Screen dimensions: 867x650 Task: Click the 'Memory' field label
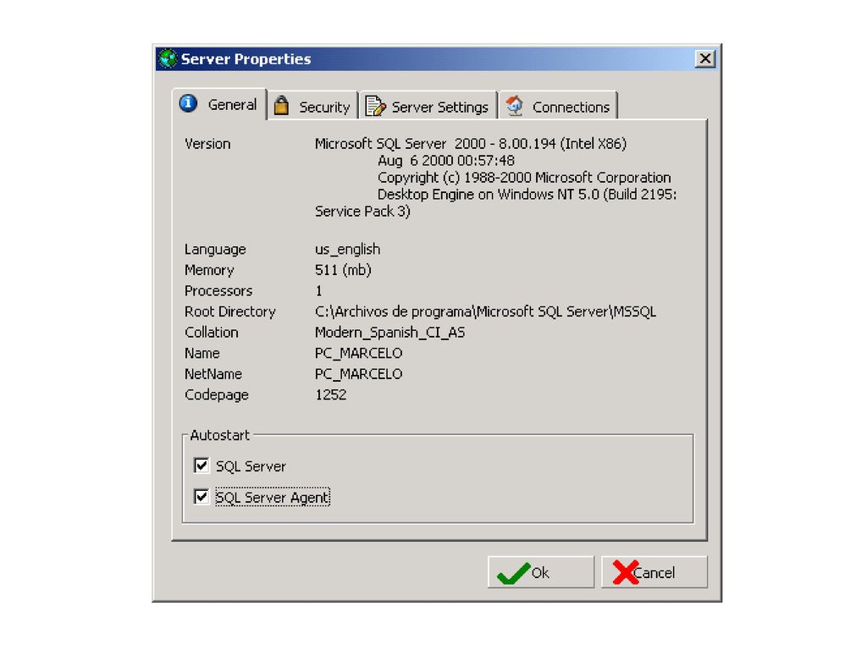tap(209, 270)
